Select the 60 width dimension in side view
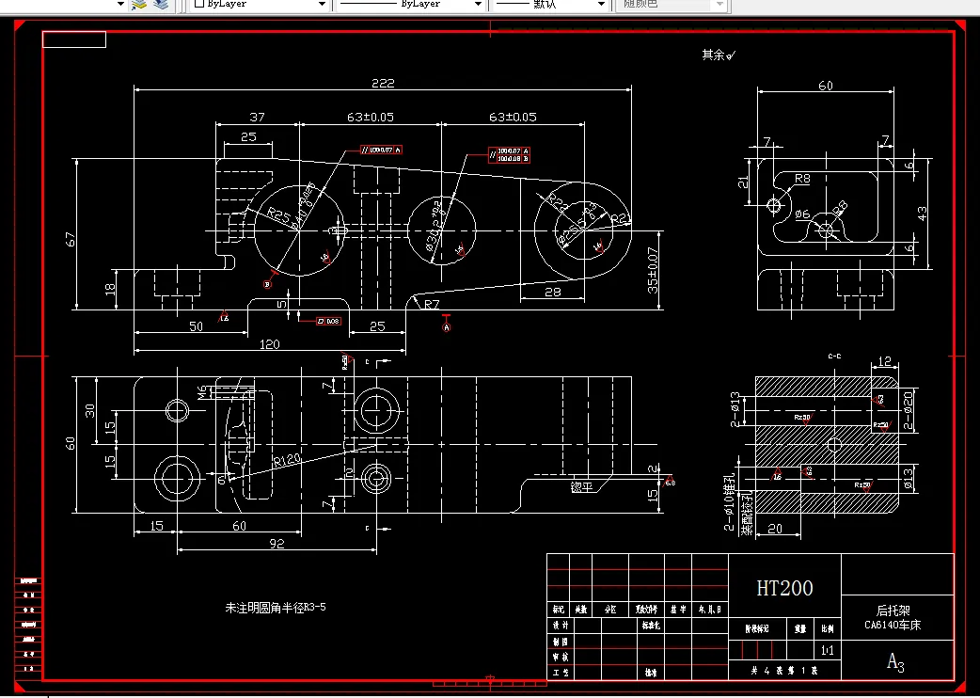This screenshot has height=698, width=980. pyautogui.click(x=826, y=86)
